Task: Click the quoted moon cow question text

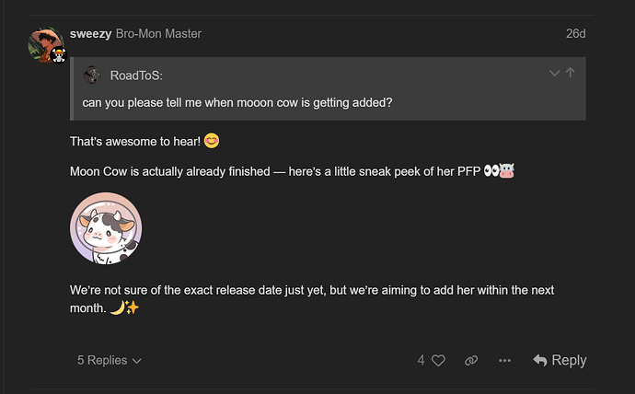Action: (237, 102)
